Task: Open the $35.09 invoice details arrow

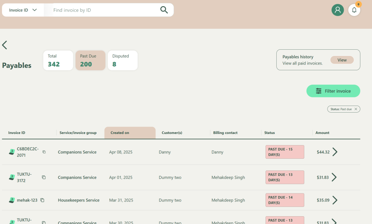Action: (x=335, y=200)
